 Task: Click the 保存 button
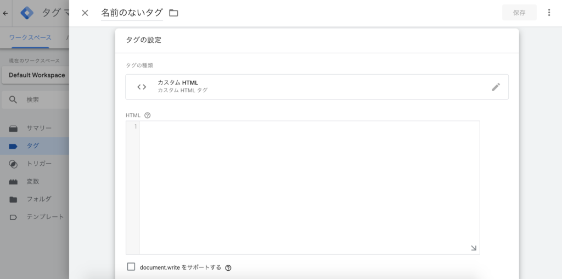pyautogui.click(x=519, y=13)
